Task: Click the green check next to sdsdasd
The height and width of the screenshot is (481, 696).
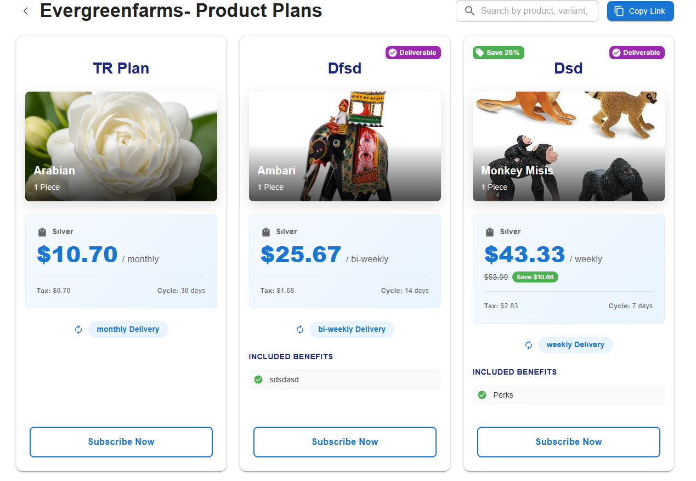Action: point(258,380)
